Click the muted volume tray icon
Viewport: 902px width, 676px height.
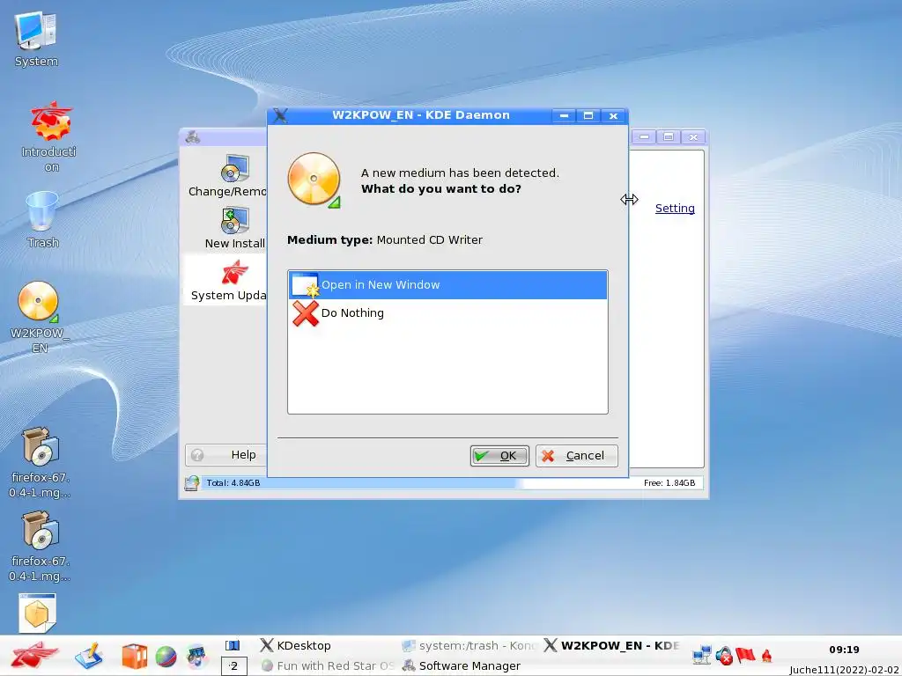point(724,655)
